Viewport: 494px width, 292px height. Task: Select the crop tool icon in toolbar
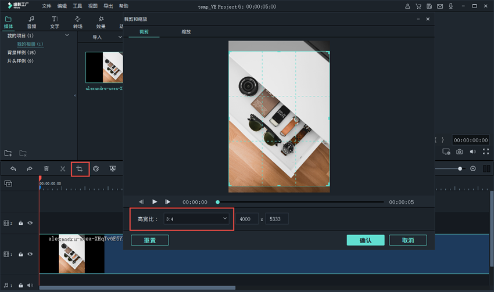[80, 169]
